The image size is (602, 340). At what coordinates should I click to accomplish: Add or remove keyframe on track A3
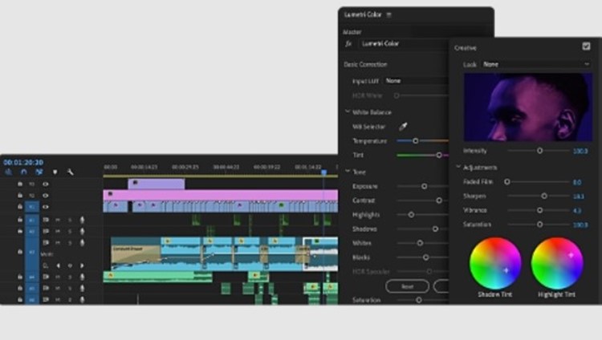(70, 265)
